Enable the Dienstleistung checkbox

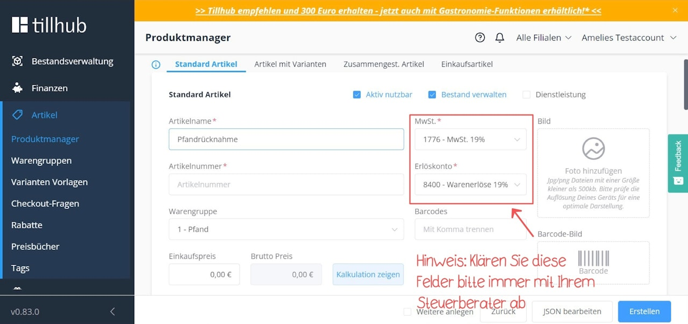click(526, 95)
